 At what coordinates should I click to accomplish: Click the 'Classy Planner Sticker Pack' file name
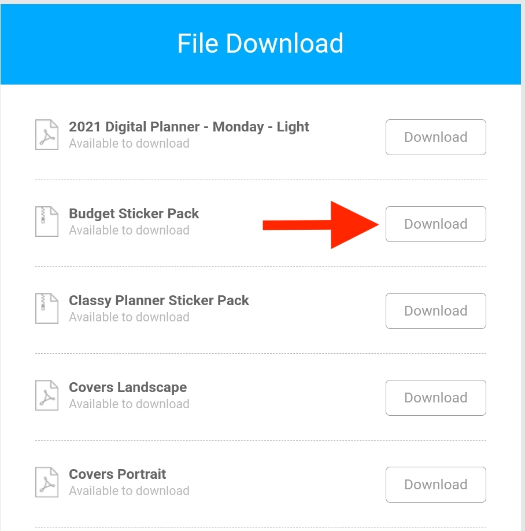(159, 301)
